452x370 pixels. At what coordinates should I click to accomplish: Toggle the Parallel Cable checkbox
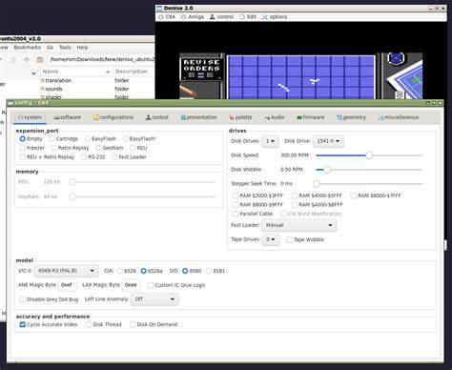click(236, 214)
